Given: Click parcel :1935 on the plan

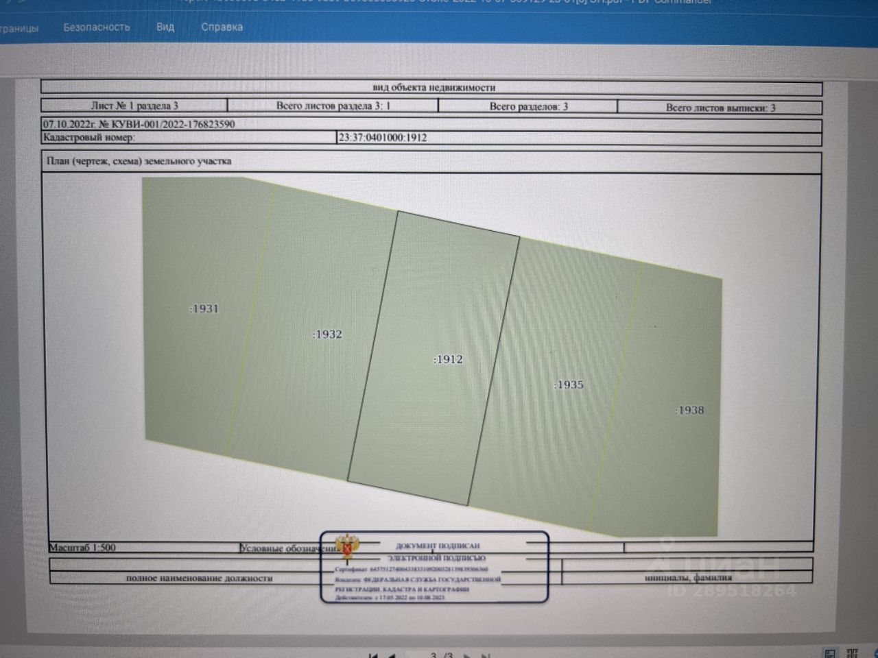Looking at the screenshot, I should [569, 385].
